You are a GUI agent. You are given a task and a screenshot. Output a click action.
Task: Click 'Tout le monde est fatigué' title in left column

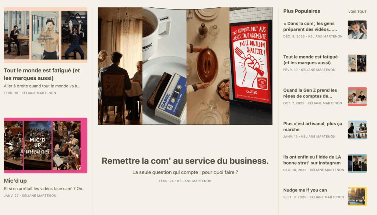pos(42,74)
